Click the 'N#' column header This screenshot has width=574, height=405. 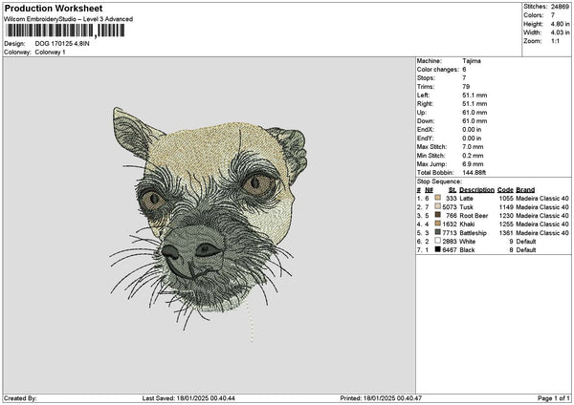(429, 190)
